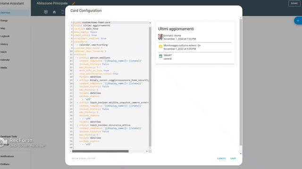Click the SMART calendar entry text
The image size is (302, 169).
point(168,55)
